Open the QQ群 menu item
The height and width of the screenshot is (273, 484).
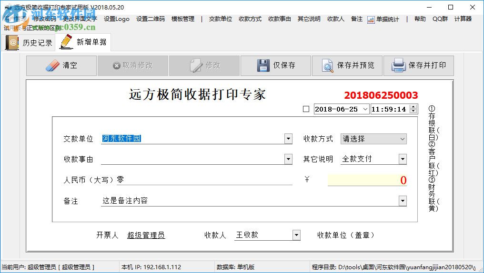pyautogui.click(x=440, y=19)
